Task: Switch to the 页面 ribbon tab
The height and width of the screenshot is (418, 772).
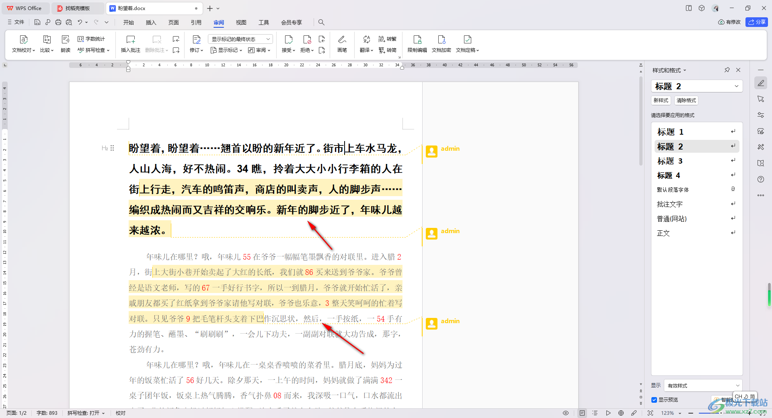Action: [174, 22]
